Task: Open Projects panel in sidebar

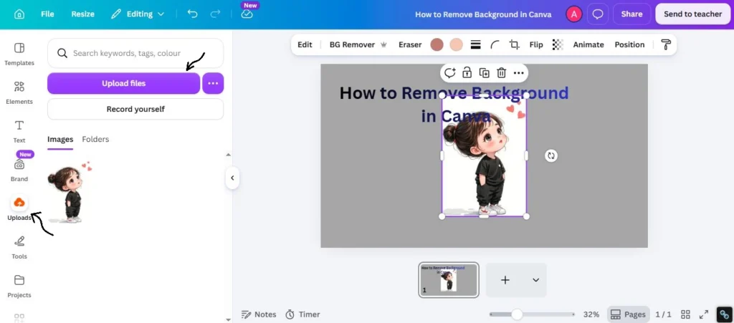Action: click(x=19, y=286)
